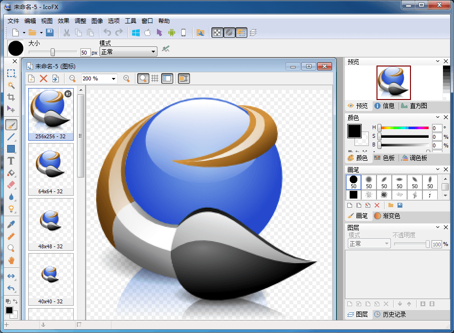Viewport: 454px width, 333px height.
Task: Select the rectangular selection tool
Action: [11, 73]
